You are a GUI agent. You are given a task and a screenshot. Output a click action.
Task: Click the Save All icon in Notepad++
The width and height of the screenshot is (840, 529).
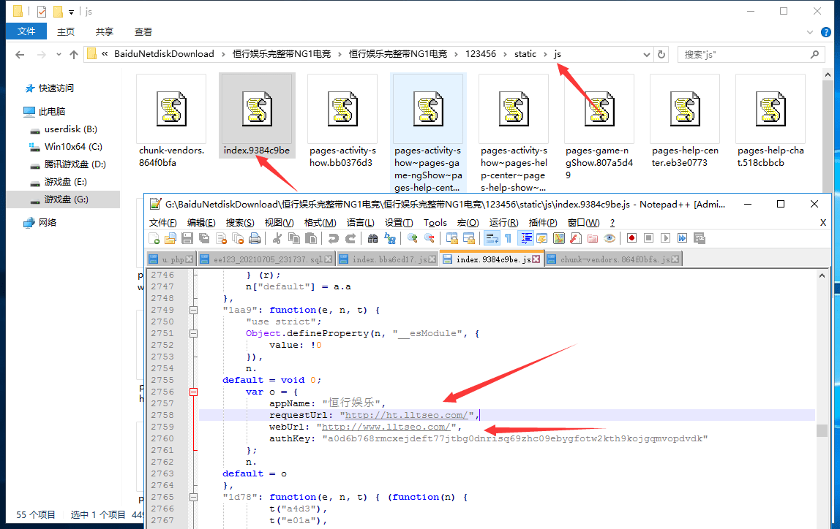point(204,238)
